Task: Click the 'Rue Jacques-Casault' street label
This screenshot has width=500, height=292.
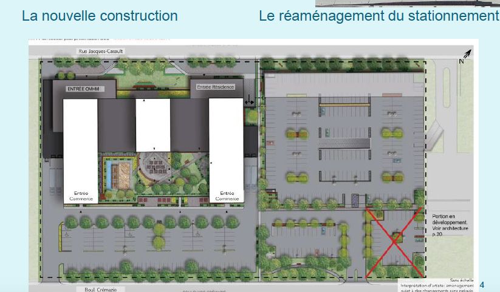Action: [101, 52]
